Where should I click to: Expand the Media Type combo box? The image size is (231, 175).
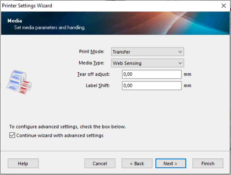coord(147,63)
